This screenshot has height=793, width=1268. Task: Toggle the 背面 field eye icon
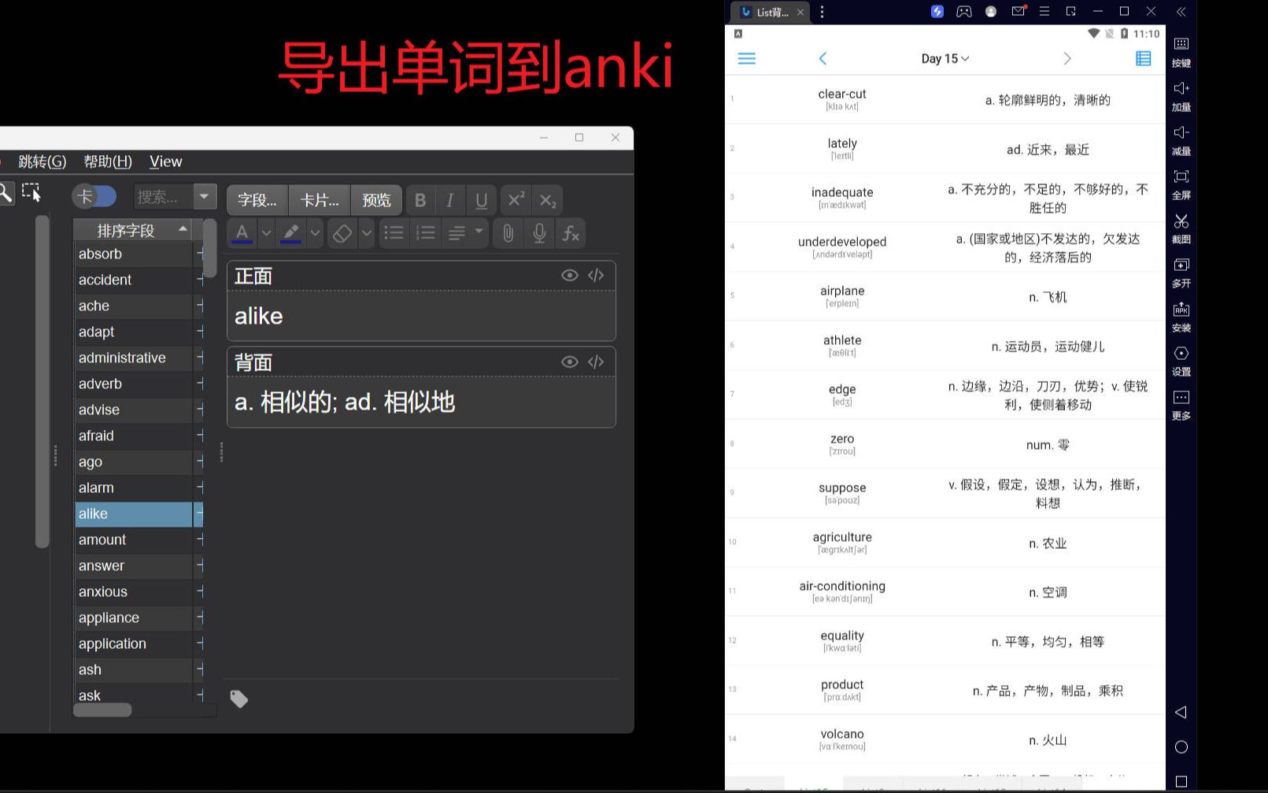(x=569, y=361)
